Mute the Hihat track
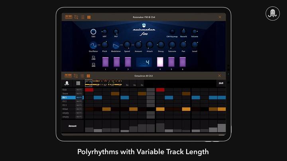The image size is (287, 161). pyautogui.click(x=79, y=109)
